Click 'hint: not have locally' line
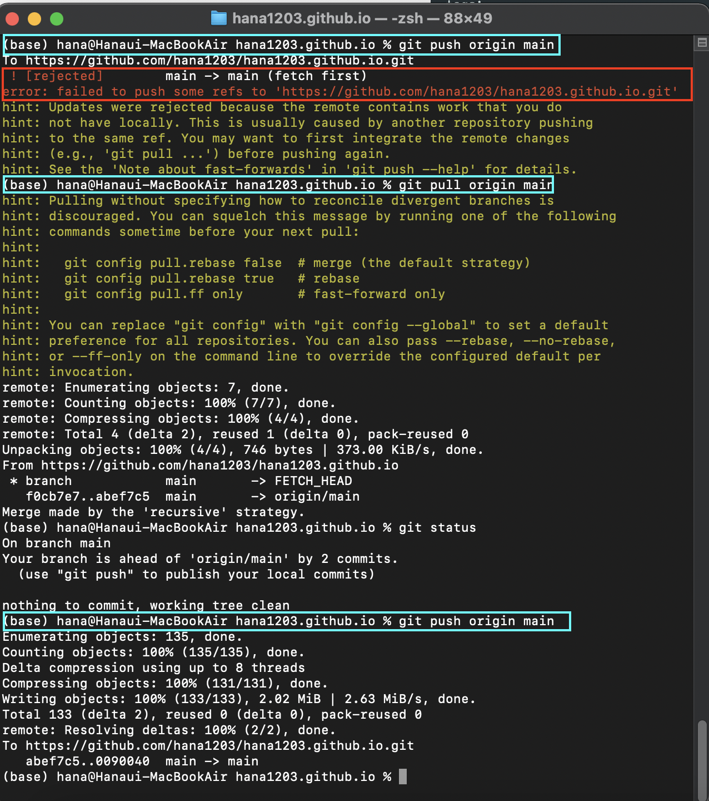 click(x=298, y=122)
